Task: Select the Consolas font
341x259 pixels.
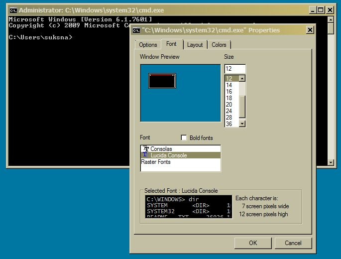Action: coord(181,149)
